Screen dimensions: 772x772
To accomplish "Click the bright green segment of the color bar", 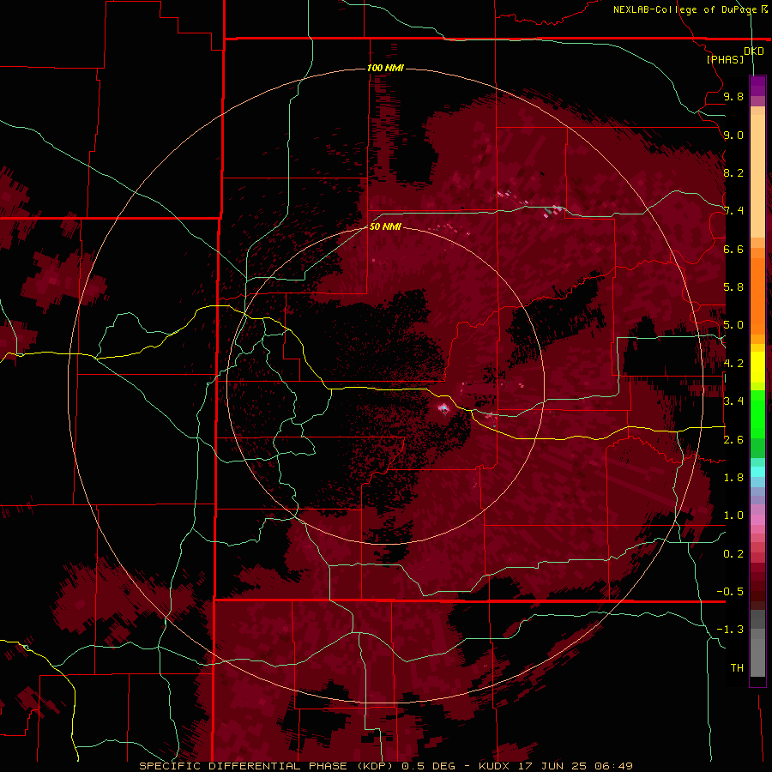I will tap(757, 413).
